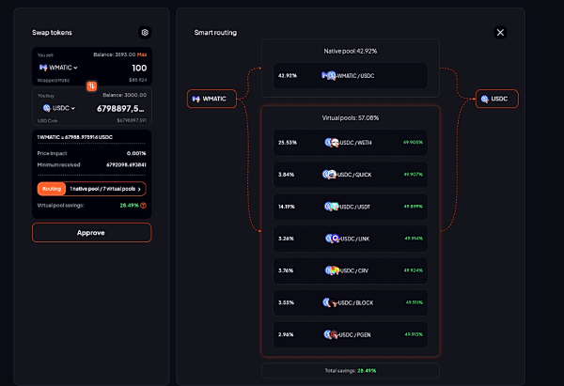Viewport: 564px width, 386px height.
Task: Click the 3.26% share of USDC/LINK
Action: [286, 239]
